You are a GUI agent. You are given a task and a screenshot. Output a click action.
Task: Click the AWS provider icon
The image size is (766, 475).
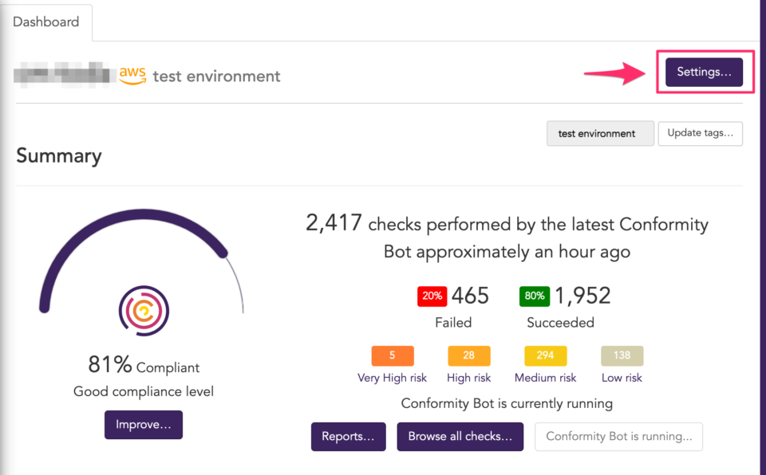(132, 76)
